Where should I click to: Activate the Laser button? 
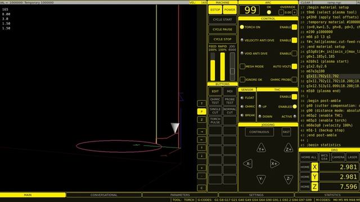353,157
